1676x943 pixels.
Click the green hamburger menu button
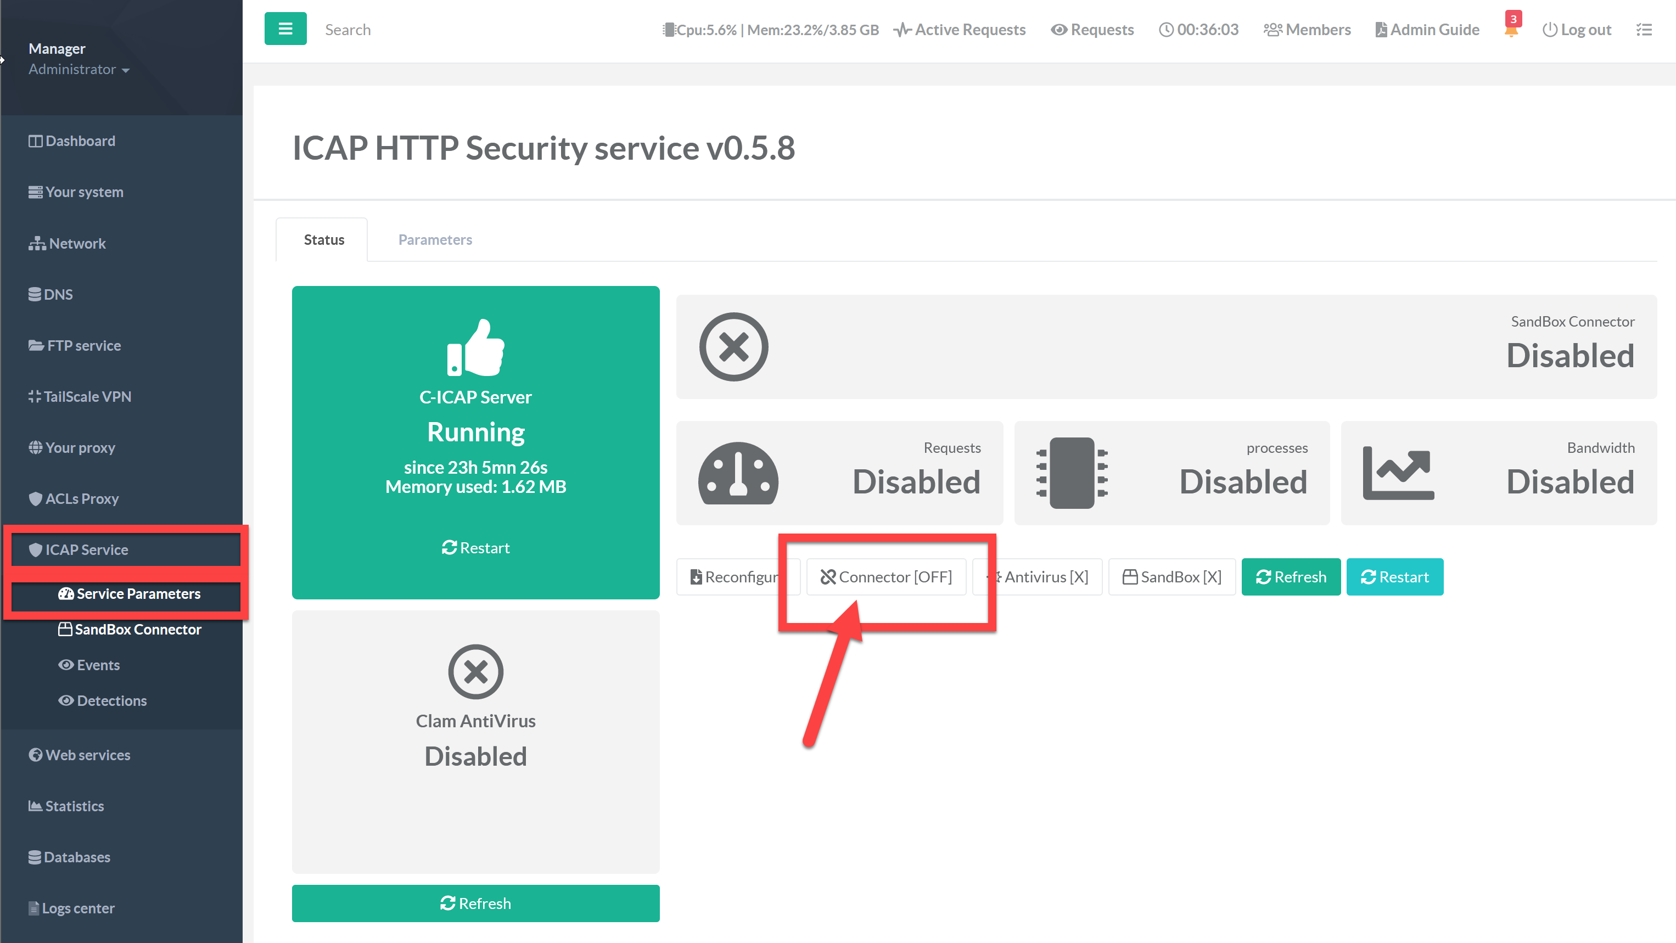point(285,29)
